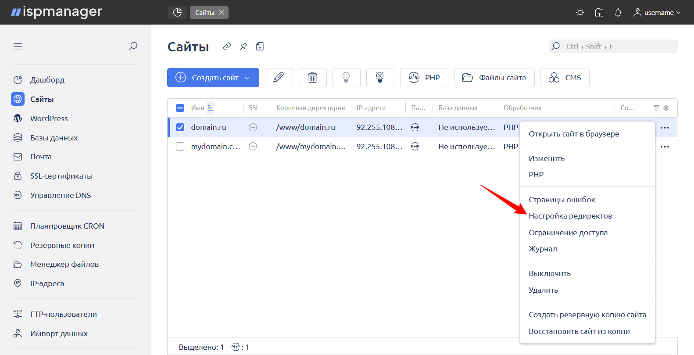Close the Сайты tab in header
The height and width of the screenshot is (355, 694).
pos(222,12)
